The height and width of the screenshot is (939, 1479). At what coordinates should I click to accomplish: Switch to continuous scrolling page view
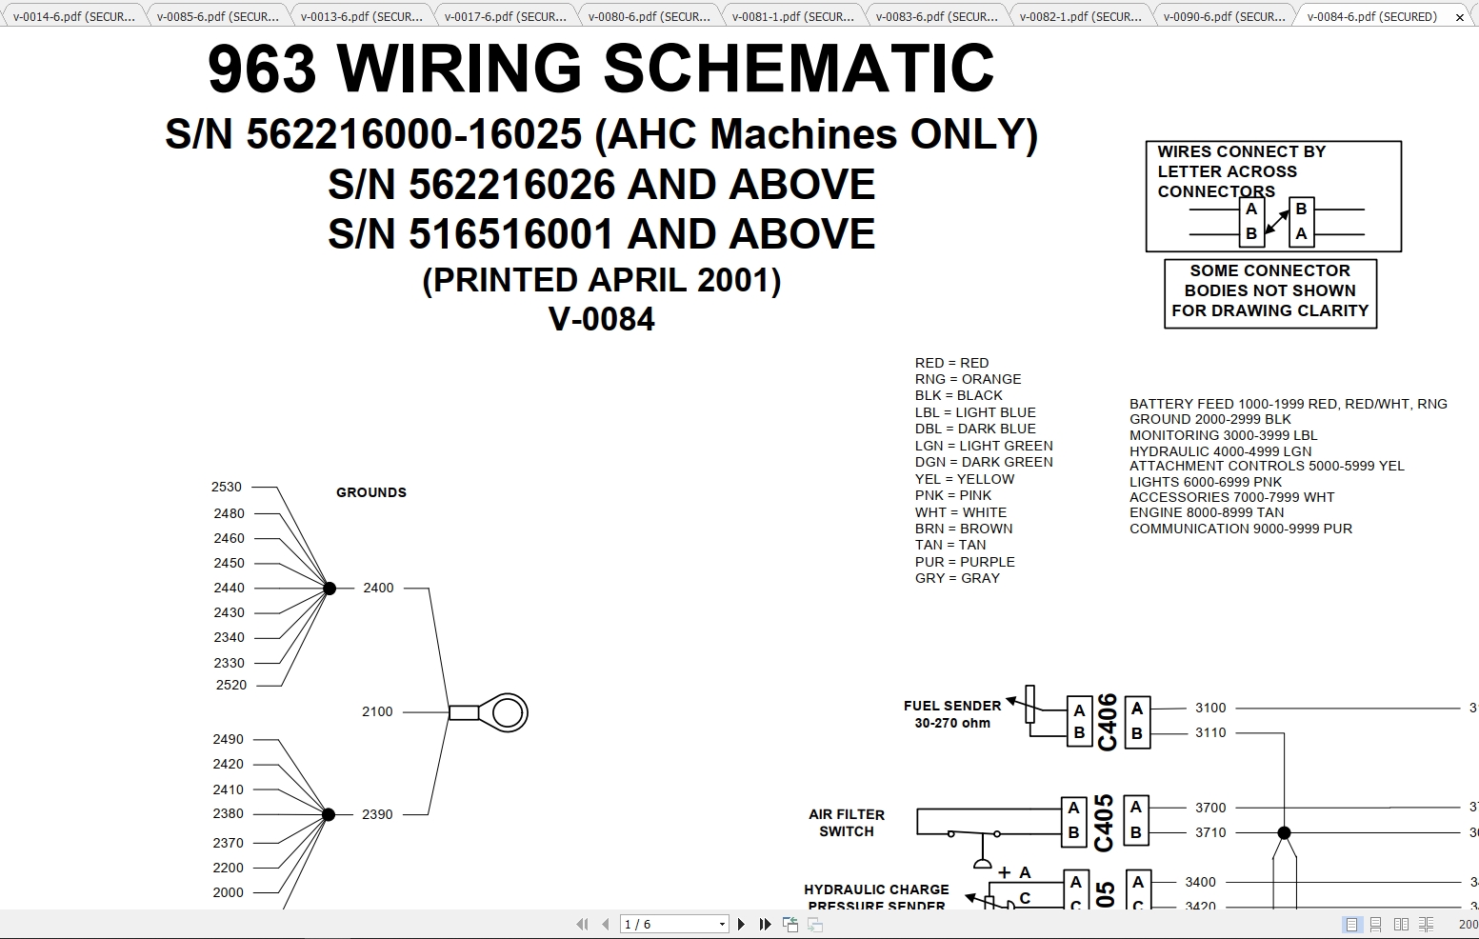tap(1375, 924)
